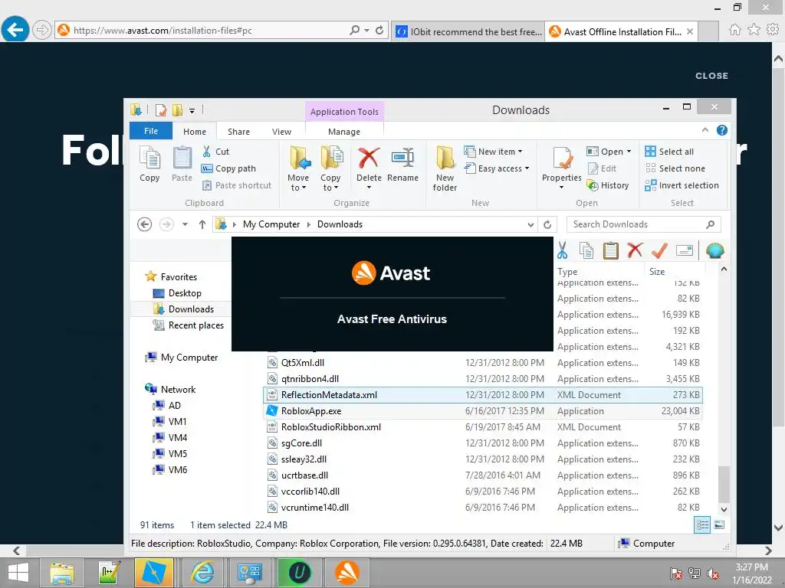Open the Explorer help question mark icon

click(721, 130)
